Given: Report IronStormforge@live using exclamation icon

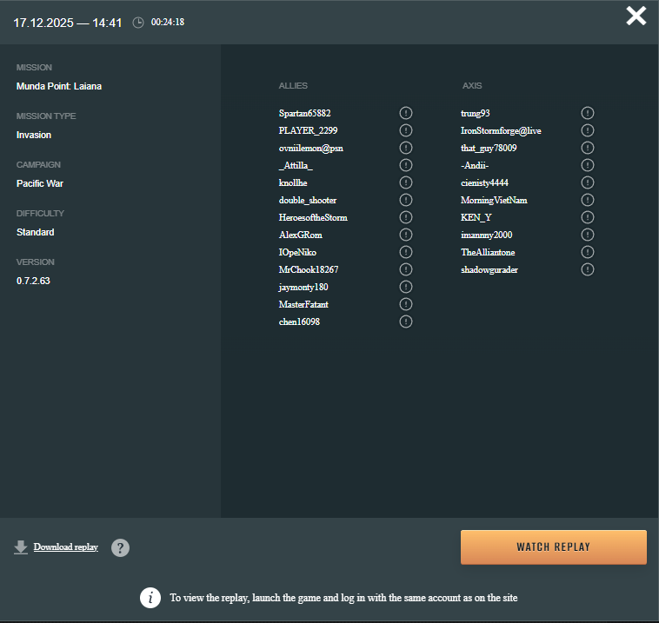Looking at the screenshot, I should [588, 130].
